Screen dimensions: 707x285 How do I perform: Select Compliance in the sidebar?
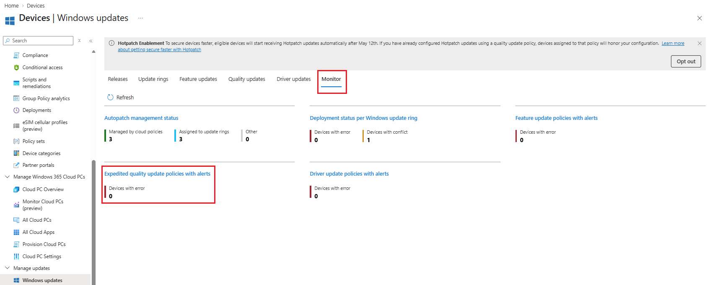(35, 55)
